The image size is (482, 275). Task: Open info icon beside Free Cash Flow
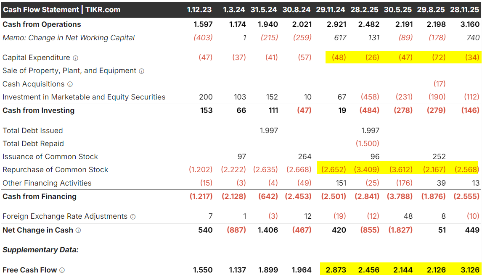[x=62, y=270]
